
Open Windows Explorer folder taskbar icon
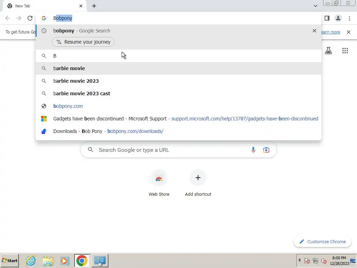click(x=48, y=260)
